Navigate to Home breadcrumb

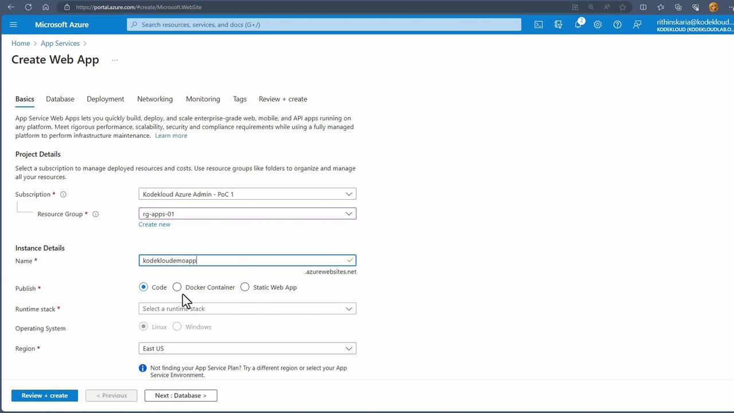tap(21, 44)
